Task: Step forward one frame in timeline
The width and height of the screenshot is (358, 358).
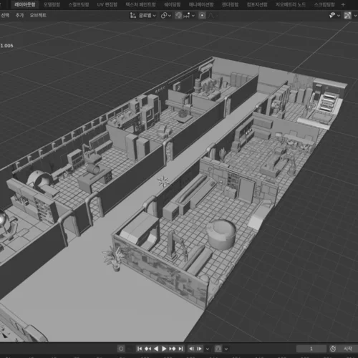Action: [x=199, y=349]
